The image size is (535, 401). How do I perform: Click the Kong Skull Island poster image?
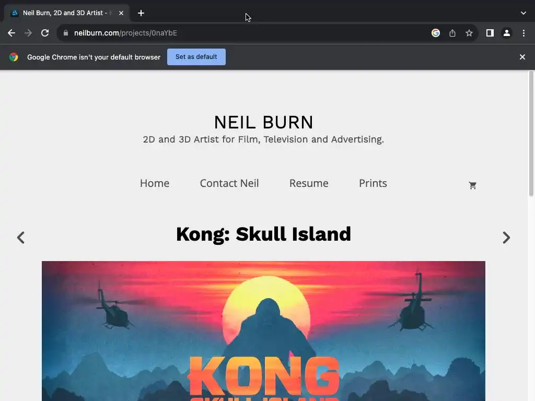click(263, 331)
